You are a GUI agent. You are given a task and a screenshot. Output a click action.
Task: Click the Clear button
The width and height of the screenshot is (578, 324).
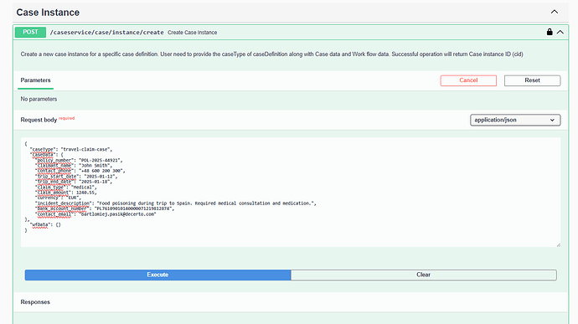pyautogui.click(x=424, y=275)
